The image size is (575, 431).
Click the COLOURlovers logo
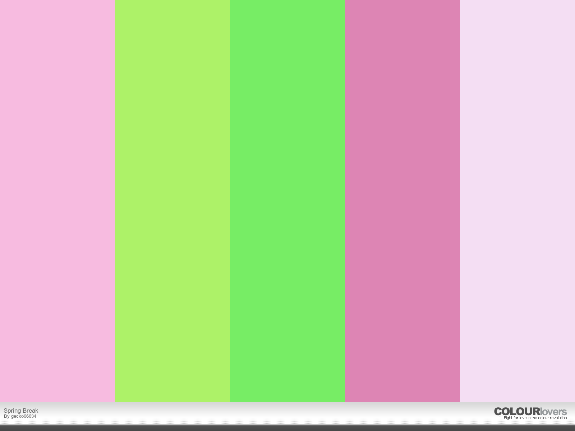(x=530, y=412)
